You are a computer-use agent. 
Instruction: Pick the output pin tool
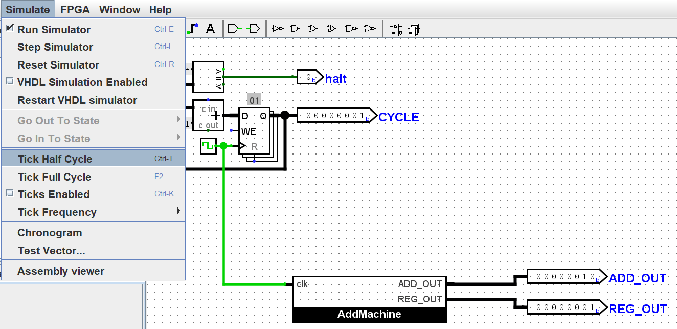tap(254, 29)
